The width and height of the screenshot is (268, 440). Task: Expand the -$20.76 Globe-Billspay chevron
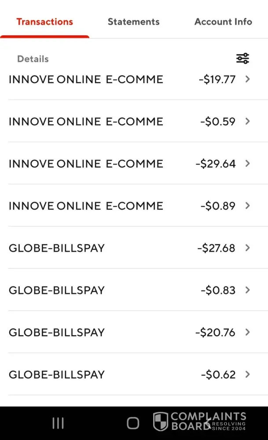pos(247,332)
